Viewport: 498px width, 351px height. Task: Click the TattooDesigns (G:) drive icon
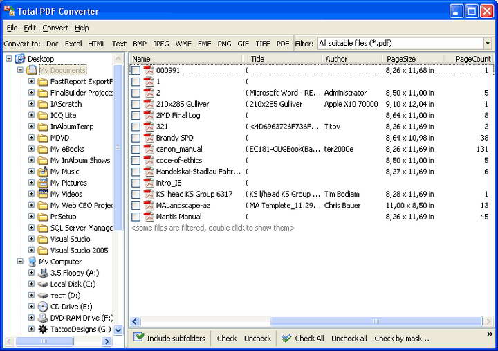tap(43, 329)
